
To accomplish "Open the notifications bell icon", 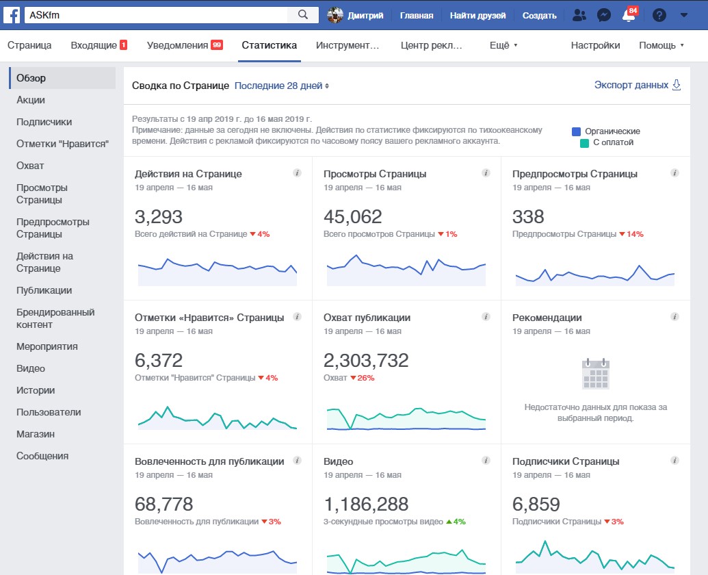I will coord(629,15).
